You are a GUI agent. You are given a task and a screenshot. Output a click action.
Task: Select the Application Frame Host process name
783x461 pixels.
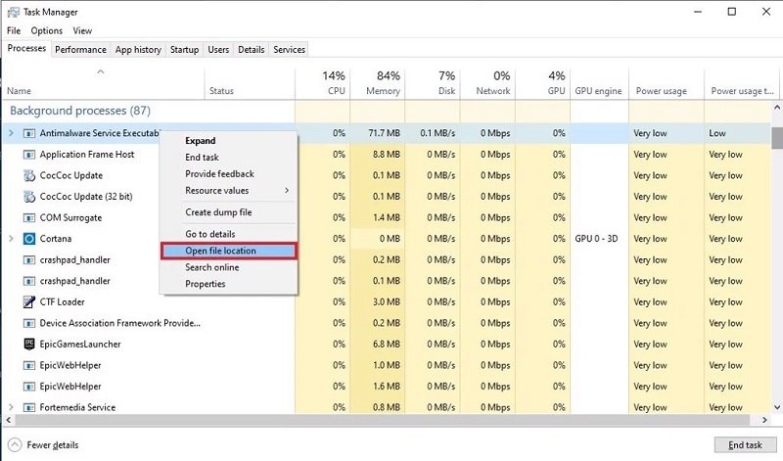pos(87,155)
